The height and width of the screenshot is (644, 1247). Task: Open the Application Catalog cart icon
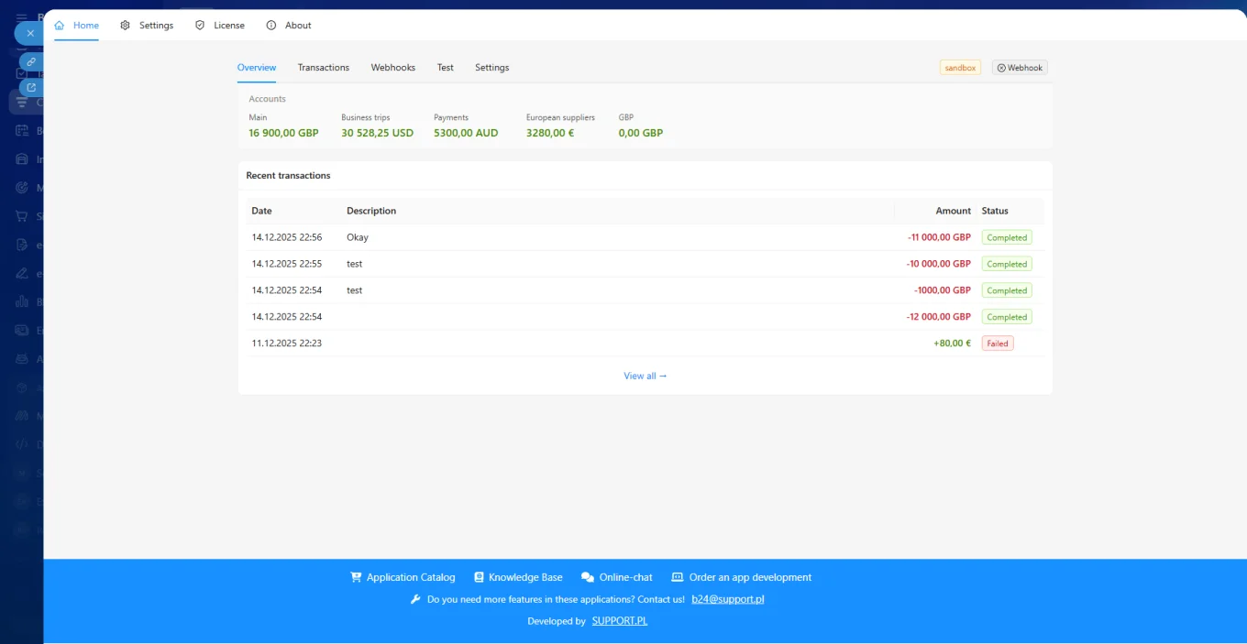(356, 576)
